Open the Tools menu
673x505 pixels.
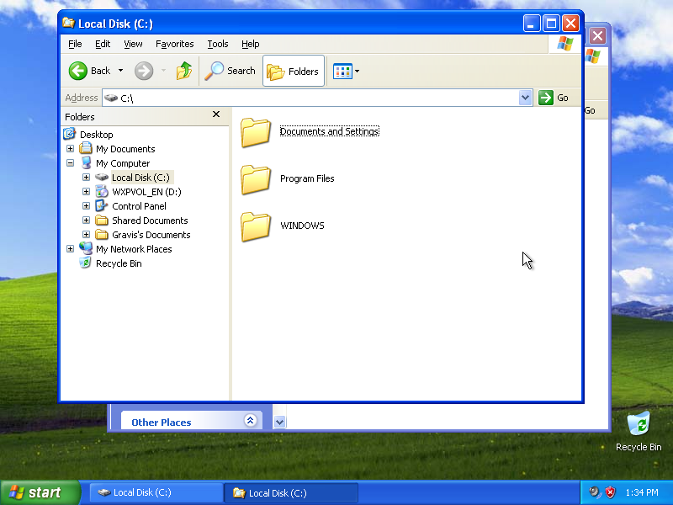[218, 44]
